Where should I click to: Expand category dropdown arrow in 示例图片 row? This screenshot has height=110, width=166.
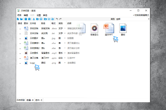click(x=65, y=38)
